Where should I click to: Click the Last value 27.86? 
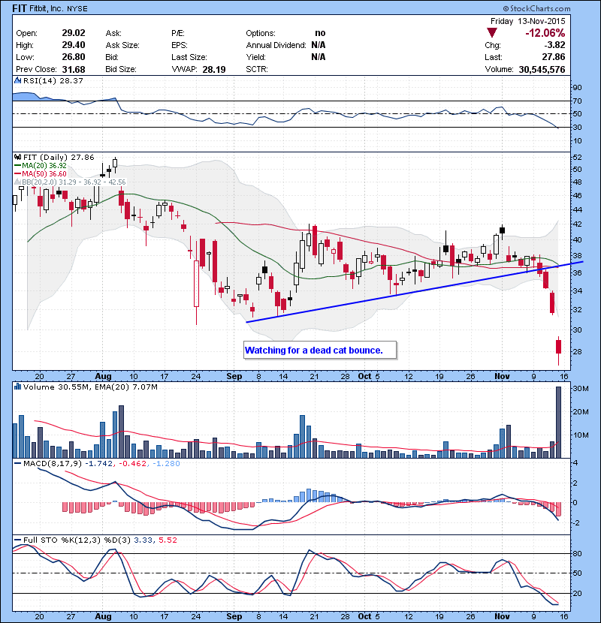click(553, 57)
